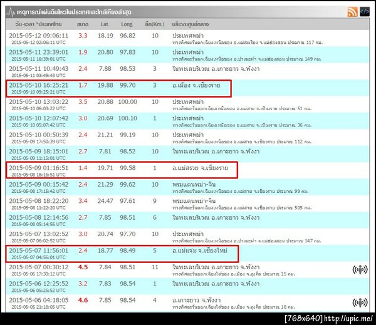Click latitude 24.47 cell
376x325 pixels.
[105, 201]
